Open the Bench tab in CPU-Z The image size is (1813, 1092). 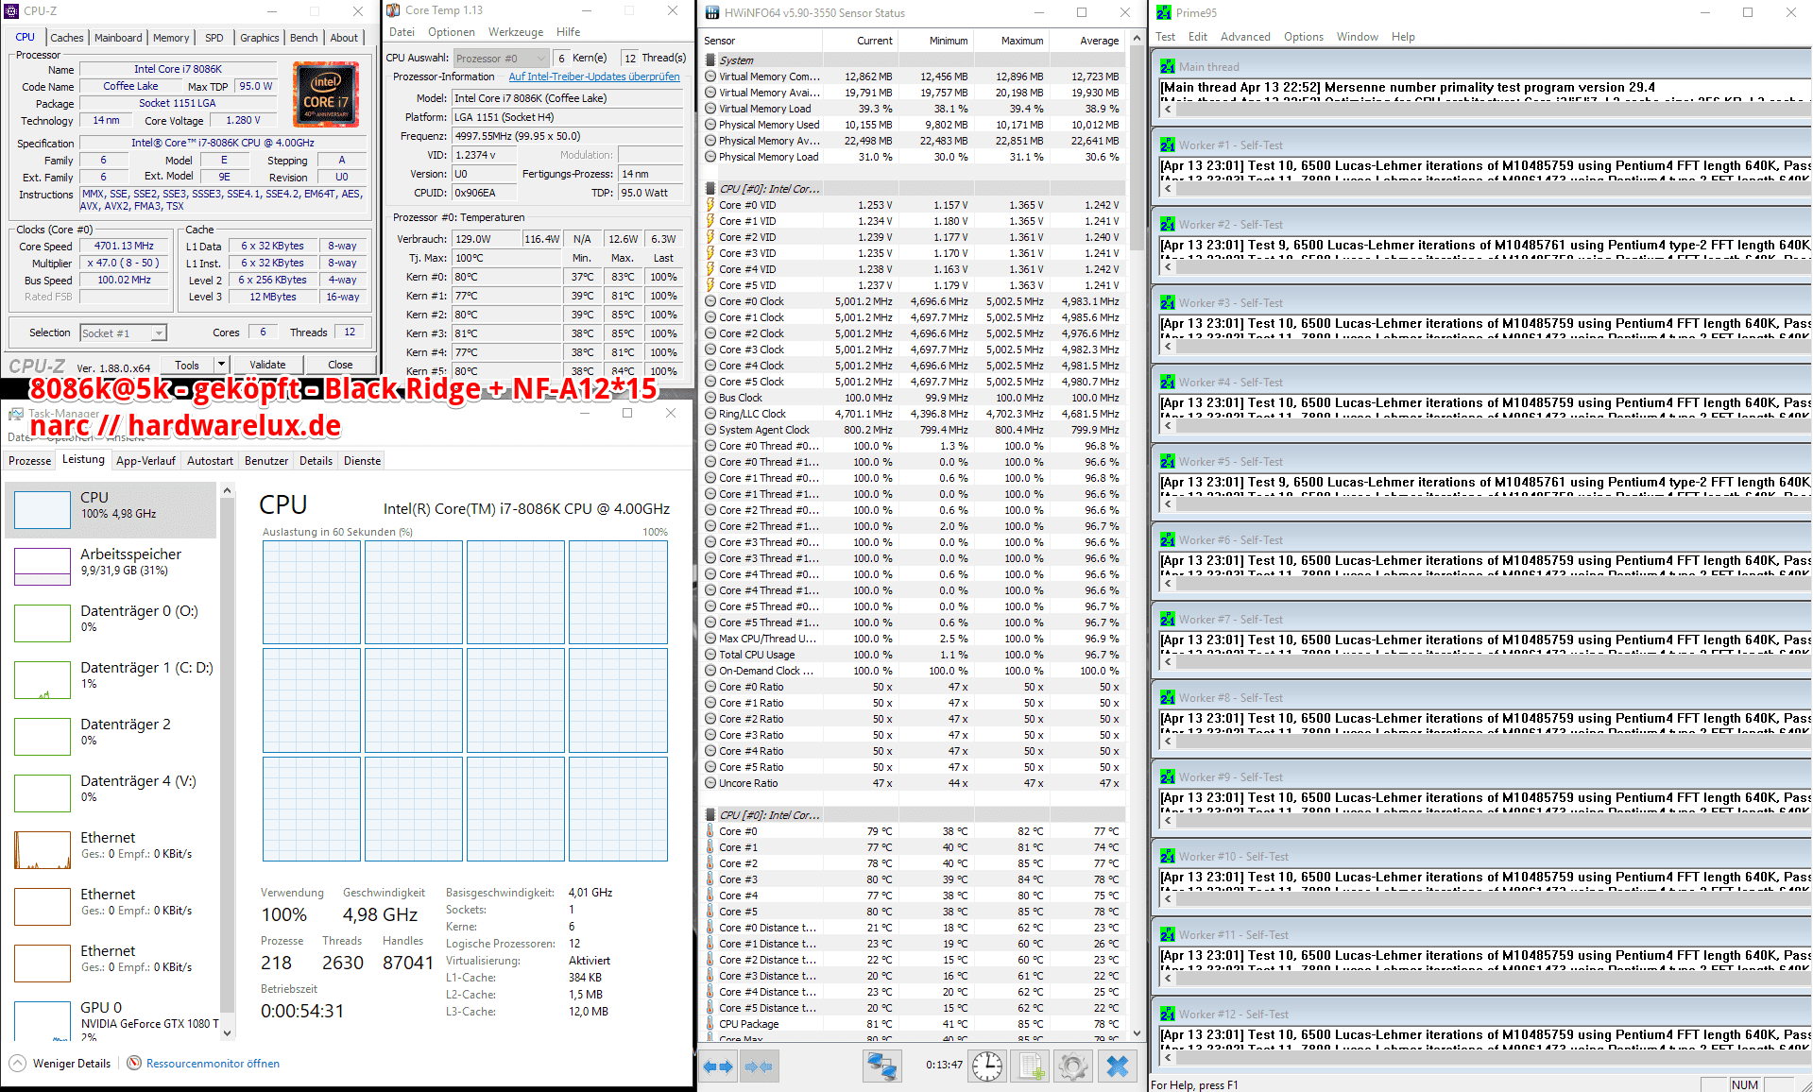[304, 38]
